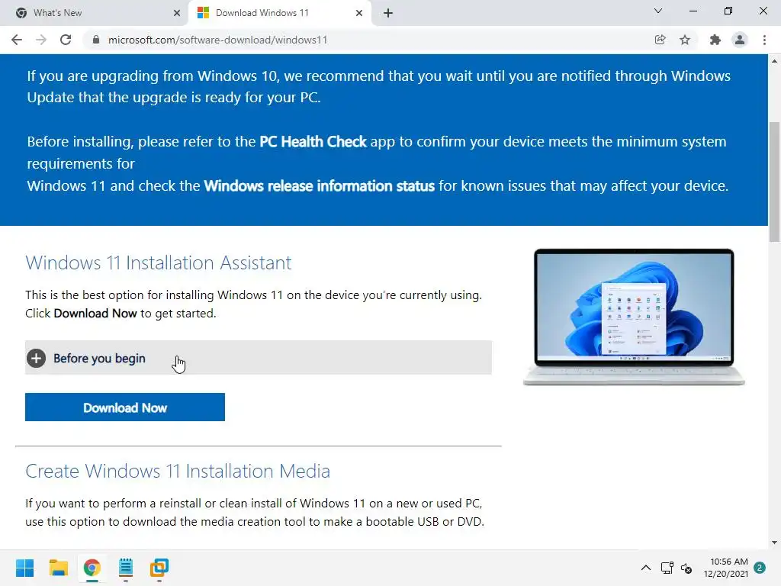
Task: Expand the Before you begin section
Action: click(258, 358)
